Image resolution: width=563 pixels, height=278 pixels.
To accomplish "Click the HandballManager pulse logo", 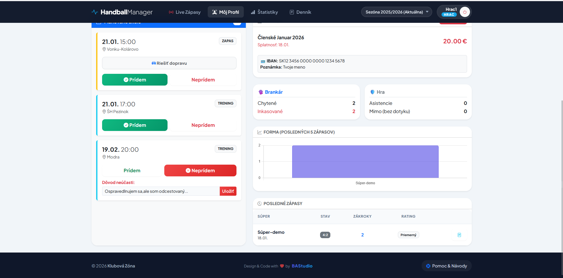I will pyautogui.click(x=95, y=12).
